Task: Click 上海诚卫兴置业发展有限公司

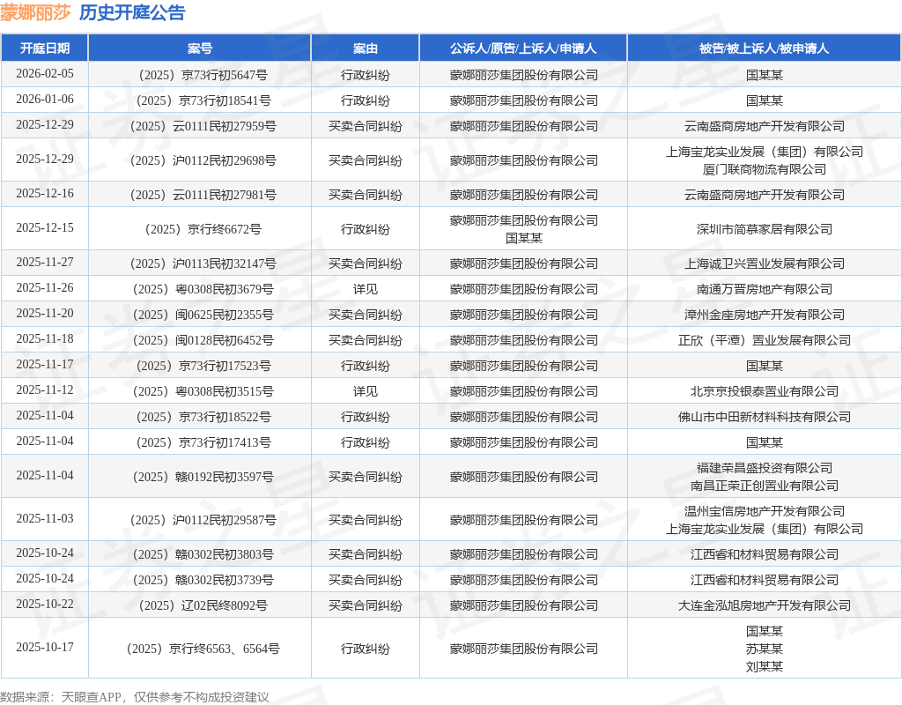Action: coord(764,263)
